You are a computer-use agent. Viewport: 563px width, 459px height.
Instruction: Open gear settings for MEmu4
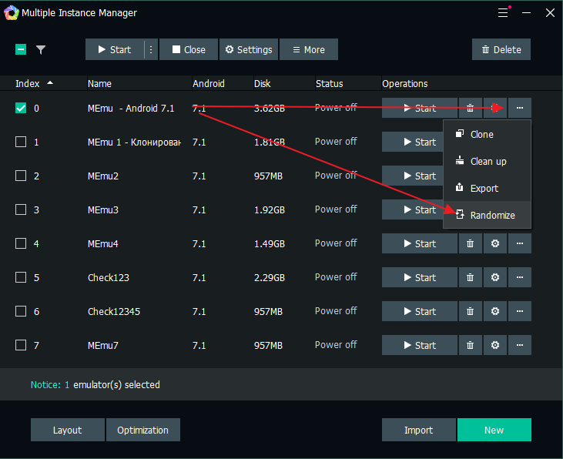pos(495,243)
